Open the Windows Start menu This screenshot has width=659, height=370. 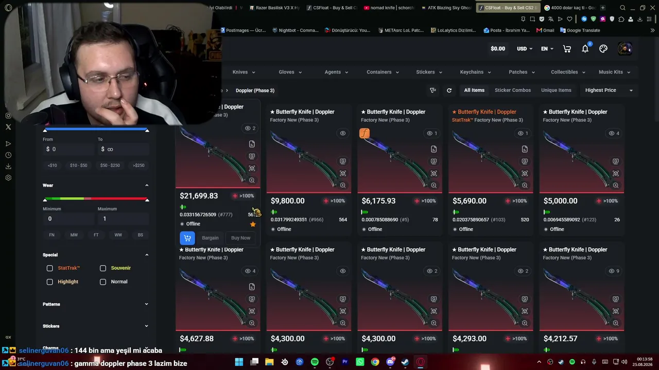click(x=239, y=362)
